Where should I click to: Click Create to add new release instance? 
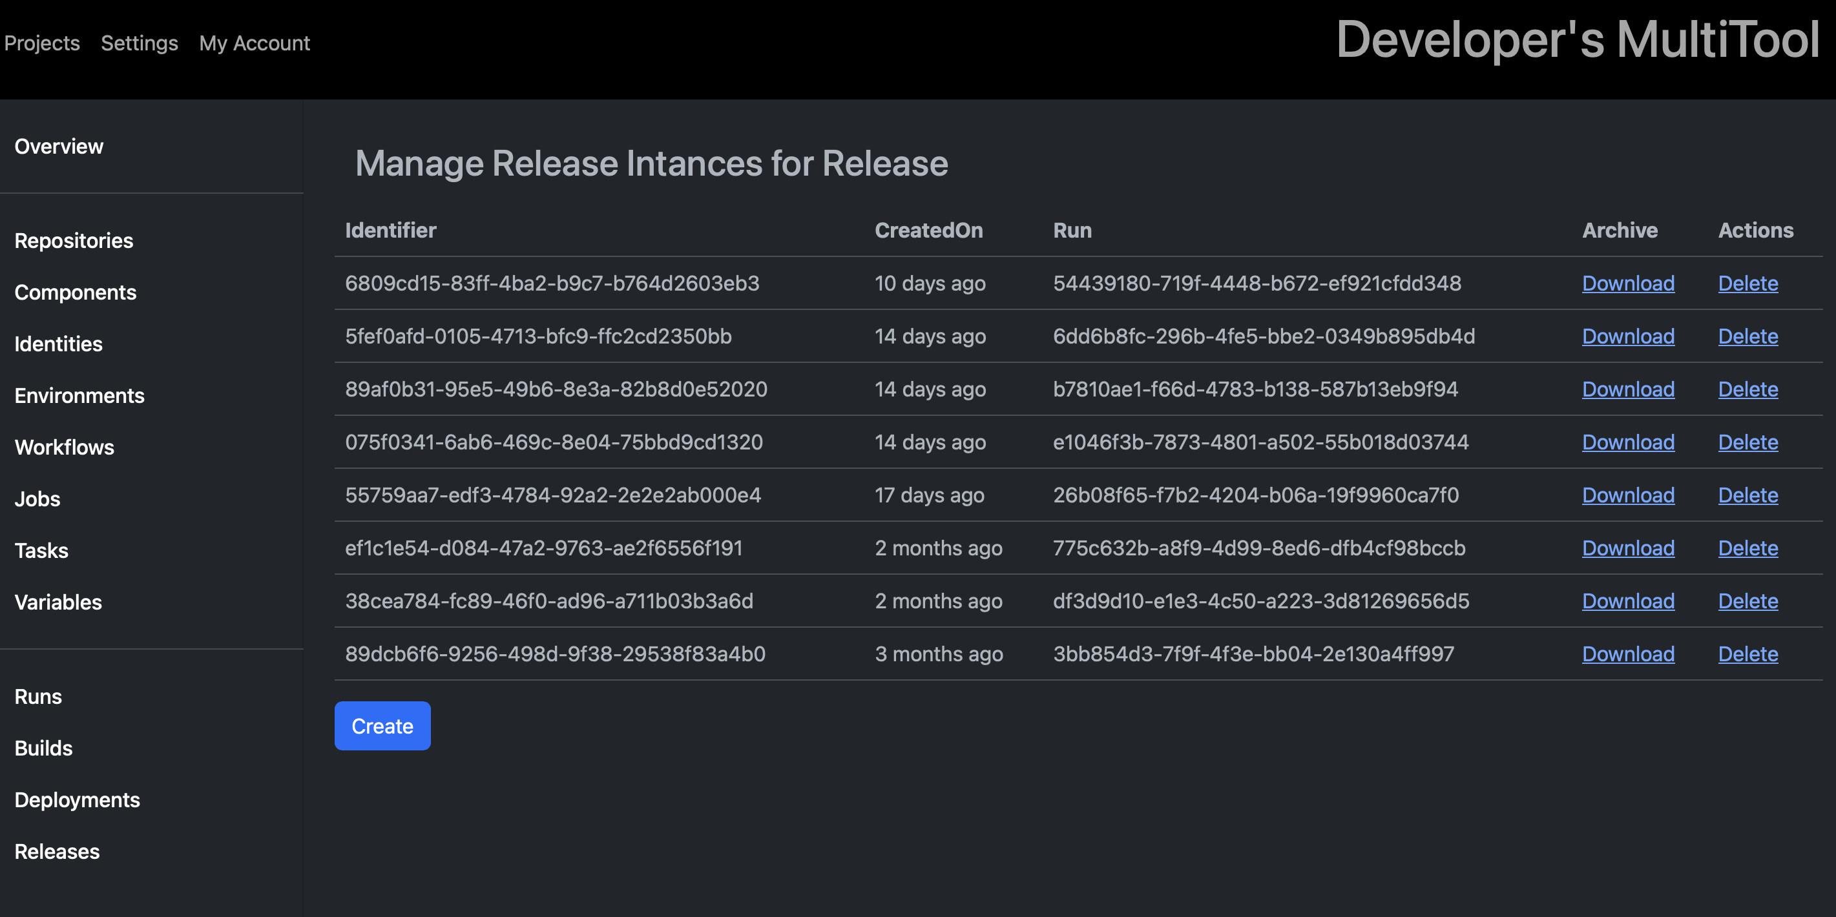383,725
